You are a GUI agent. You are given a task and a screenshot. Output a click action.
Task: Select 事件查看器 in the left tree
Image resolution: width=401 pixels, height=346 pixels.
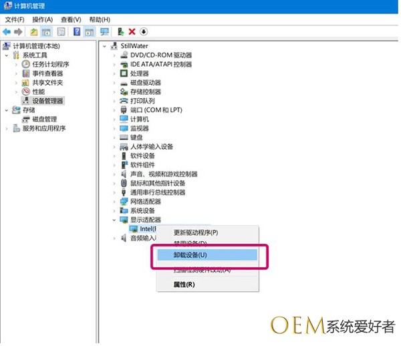[47, 73]
